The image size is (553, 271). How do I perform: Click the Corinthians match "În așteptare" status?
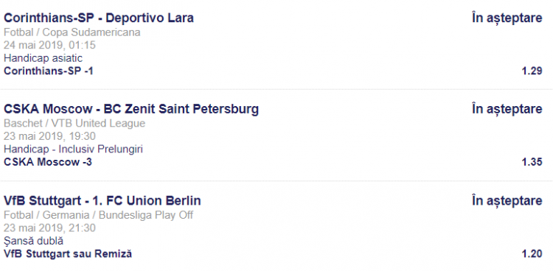507,18
